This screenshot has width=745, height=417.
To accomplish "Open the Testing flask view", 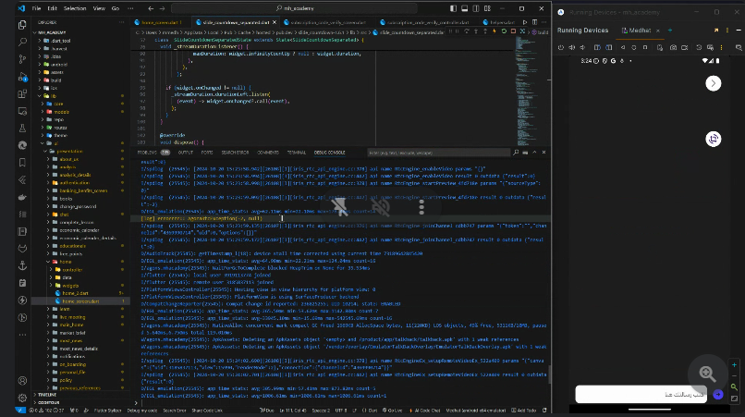I will 22,128.
